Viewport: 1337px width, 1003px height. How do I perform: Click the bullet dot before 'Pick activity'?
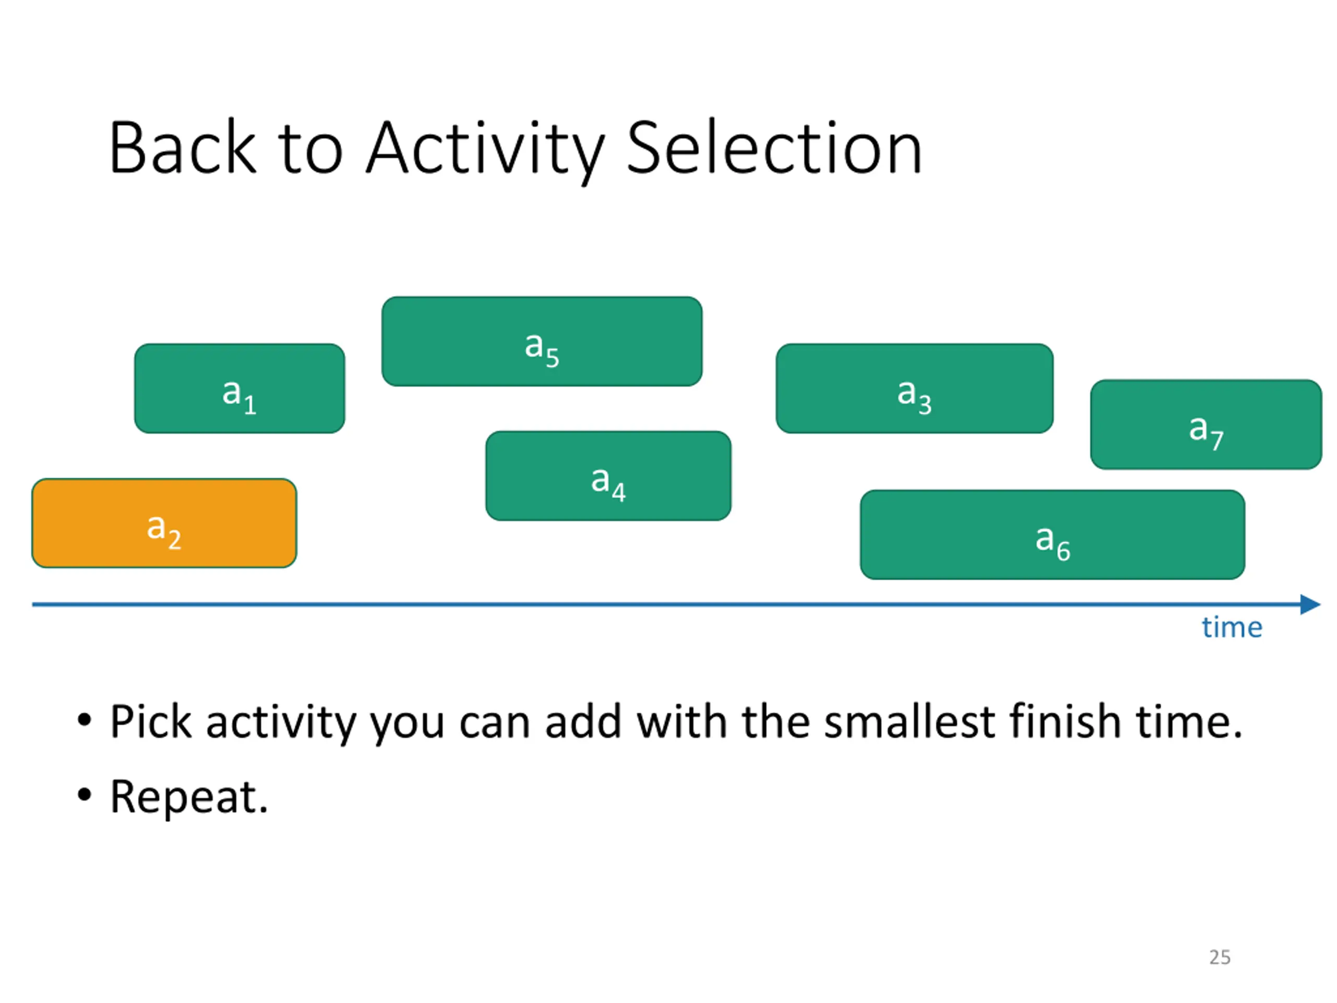pos(85,720)
